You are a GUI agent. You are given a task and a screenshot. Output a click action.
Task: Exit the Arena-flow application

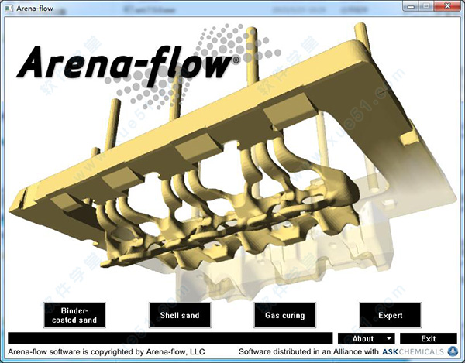coord(429,338)
